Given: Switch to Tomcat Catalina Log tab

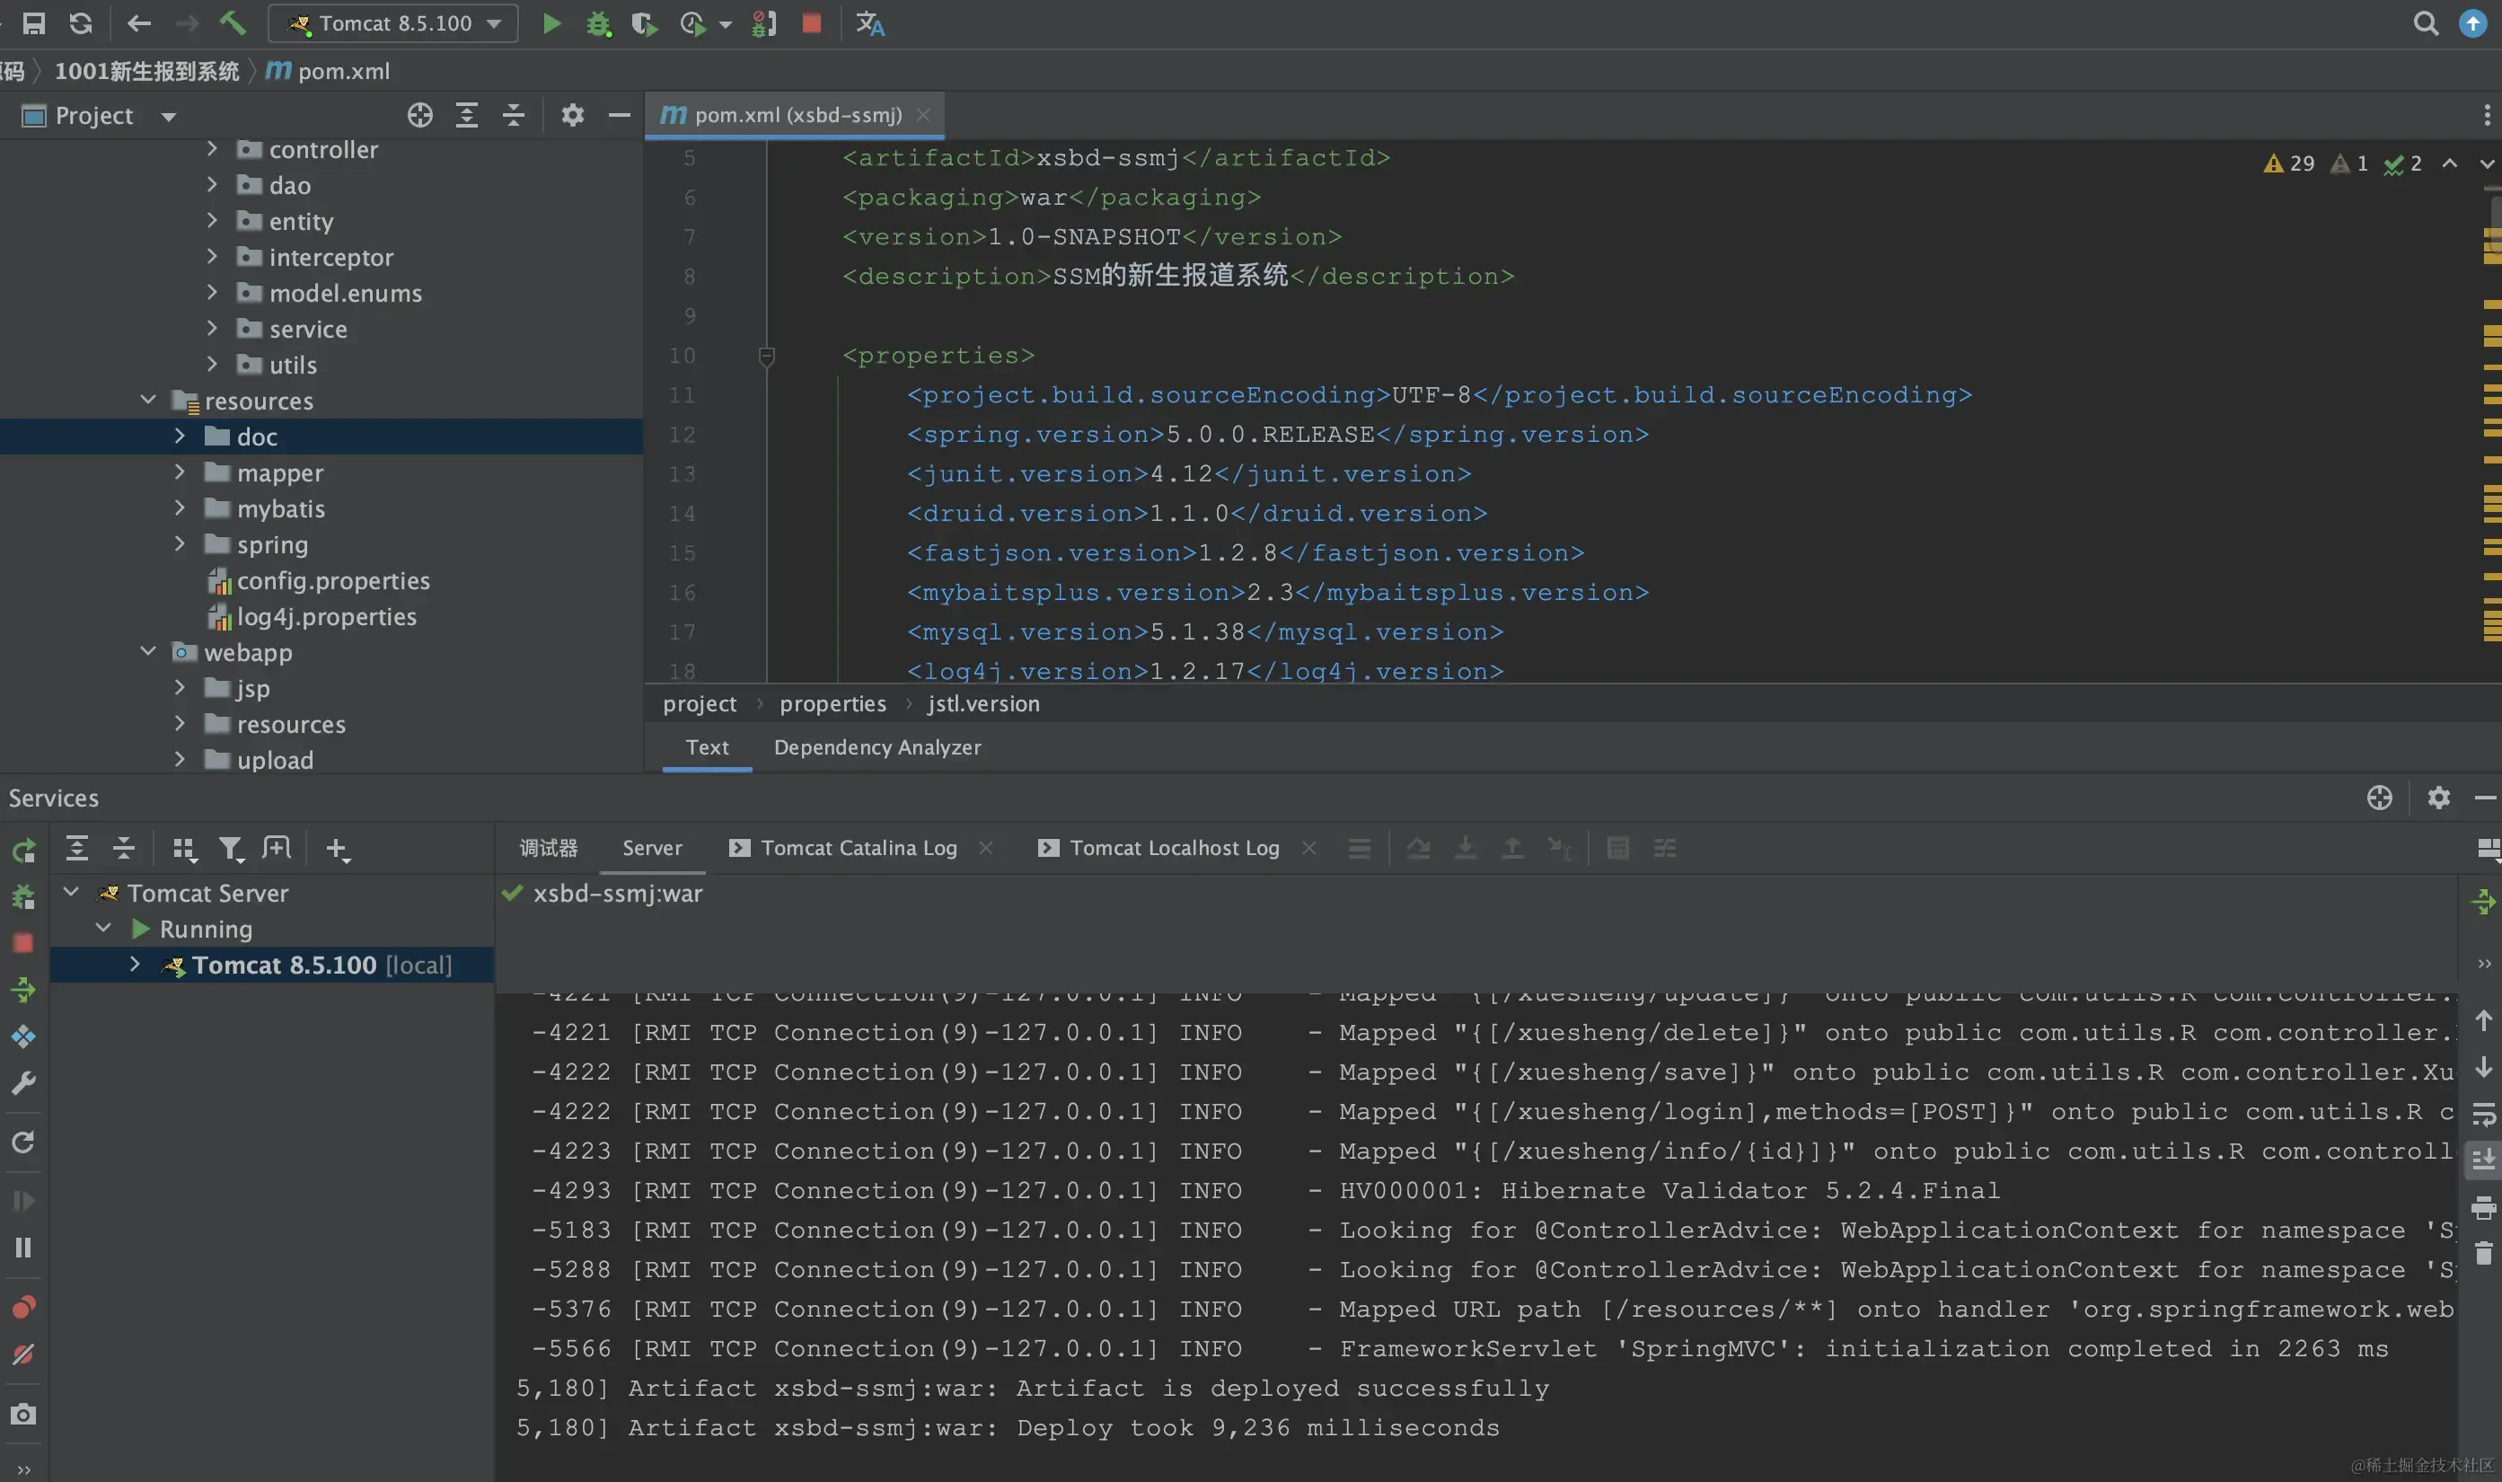Looking at the screenshot, I should 858,848.
